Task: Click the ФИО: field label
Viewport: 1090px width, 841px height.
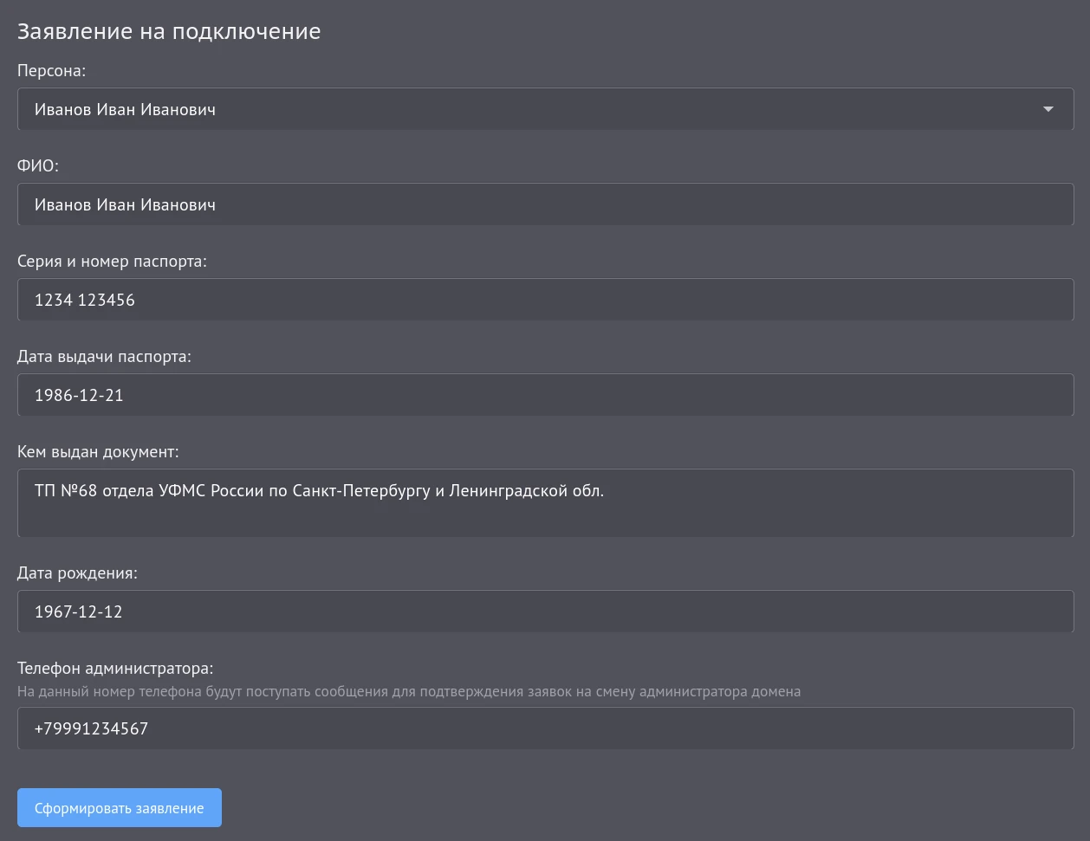Action: tap(38, 166)
